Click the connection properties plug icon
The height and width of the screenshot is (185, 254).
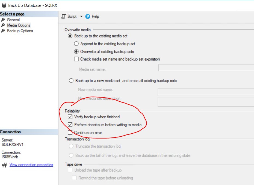pos(4,165)
